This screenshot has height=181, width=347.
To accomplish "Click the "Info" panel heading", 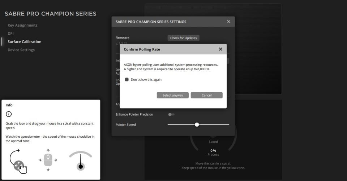I will coord(9,105).
